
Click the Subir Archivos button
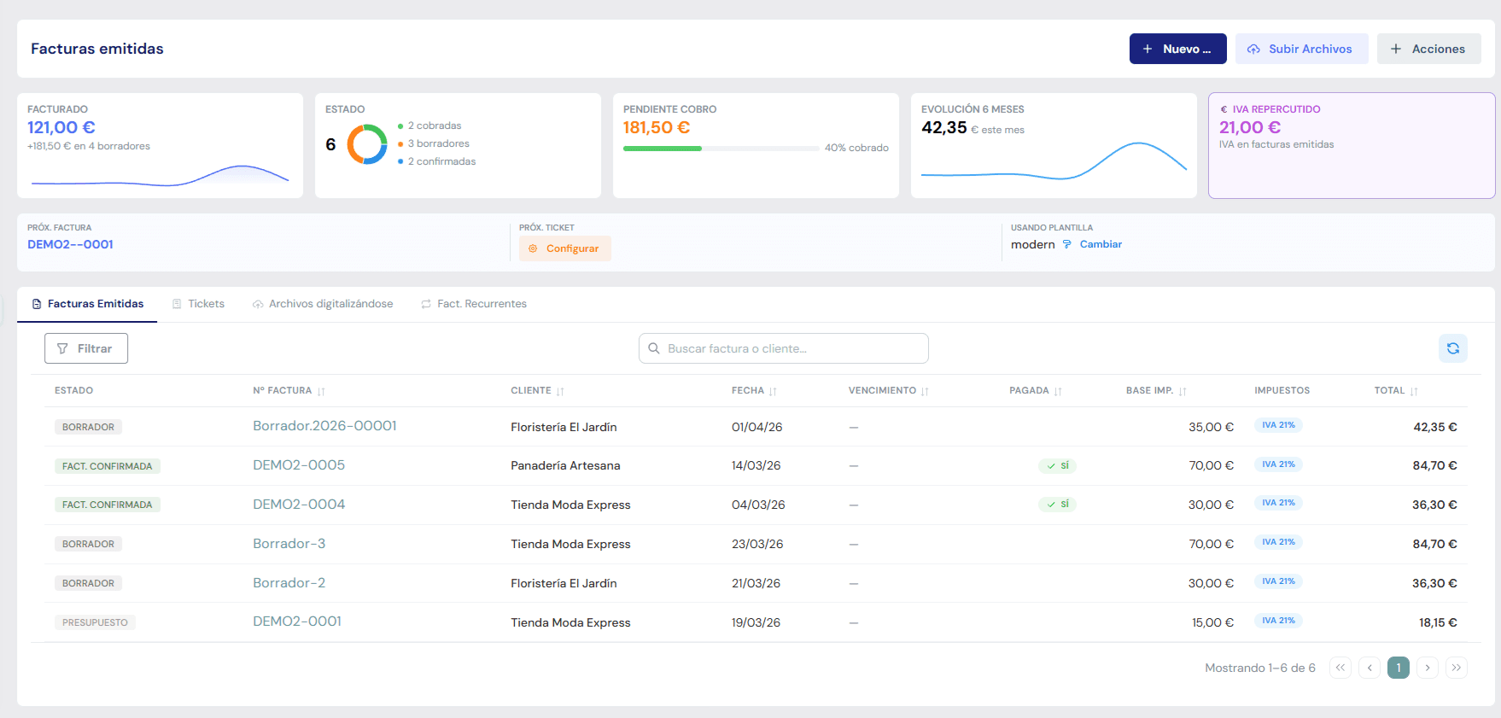click(x=1301, y=49)
